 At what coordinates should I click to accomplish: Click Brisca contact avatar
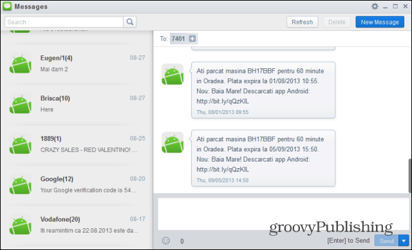point(20,104)
